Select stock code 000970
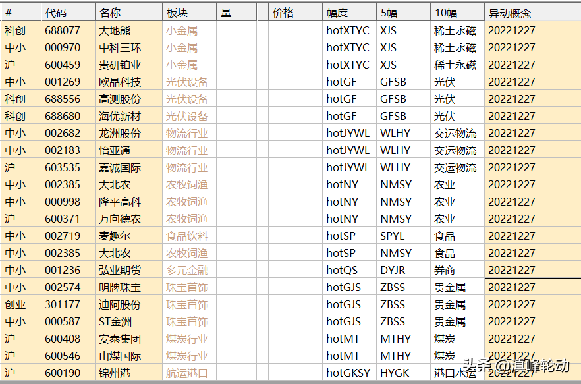Viewport: 581px width, 384px height. [x=69, y=47]
